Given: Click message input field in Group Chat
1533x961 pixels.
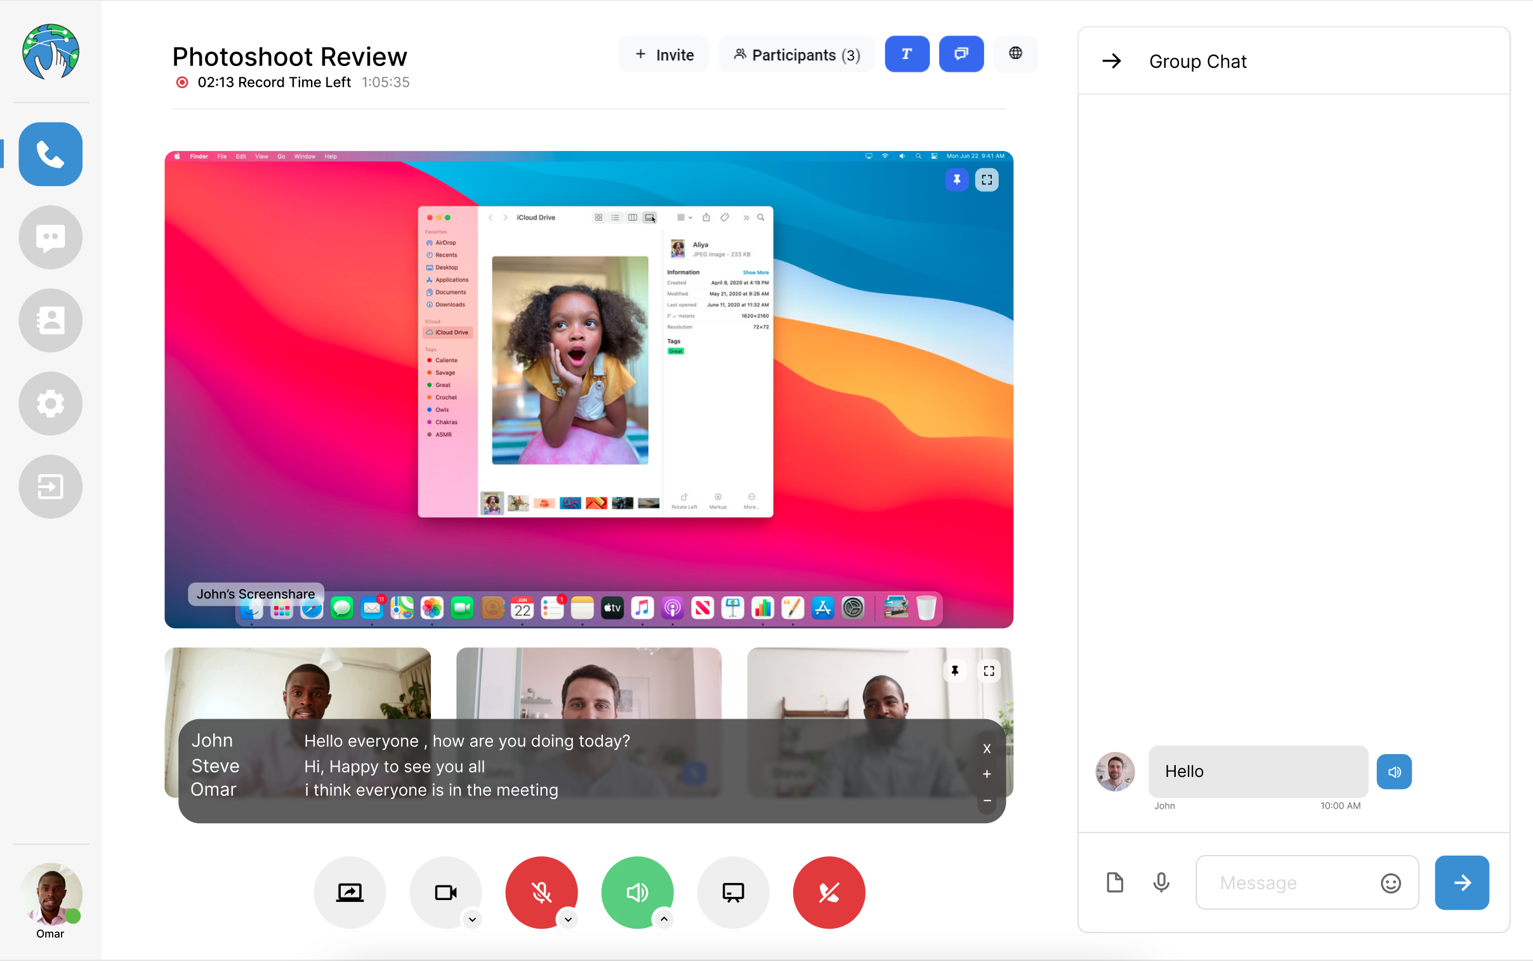Looking at the screenshot, I should (1307, 882).
